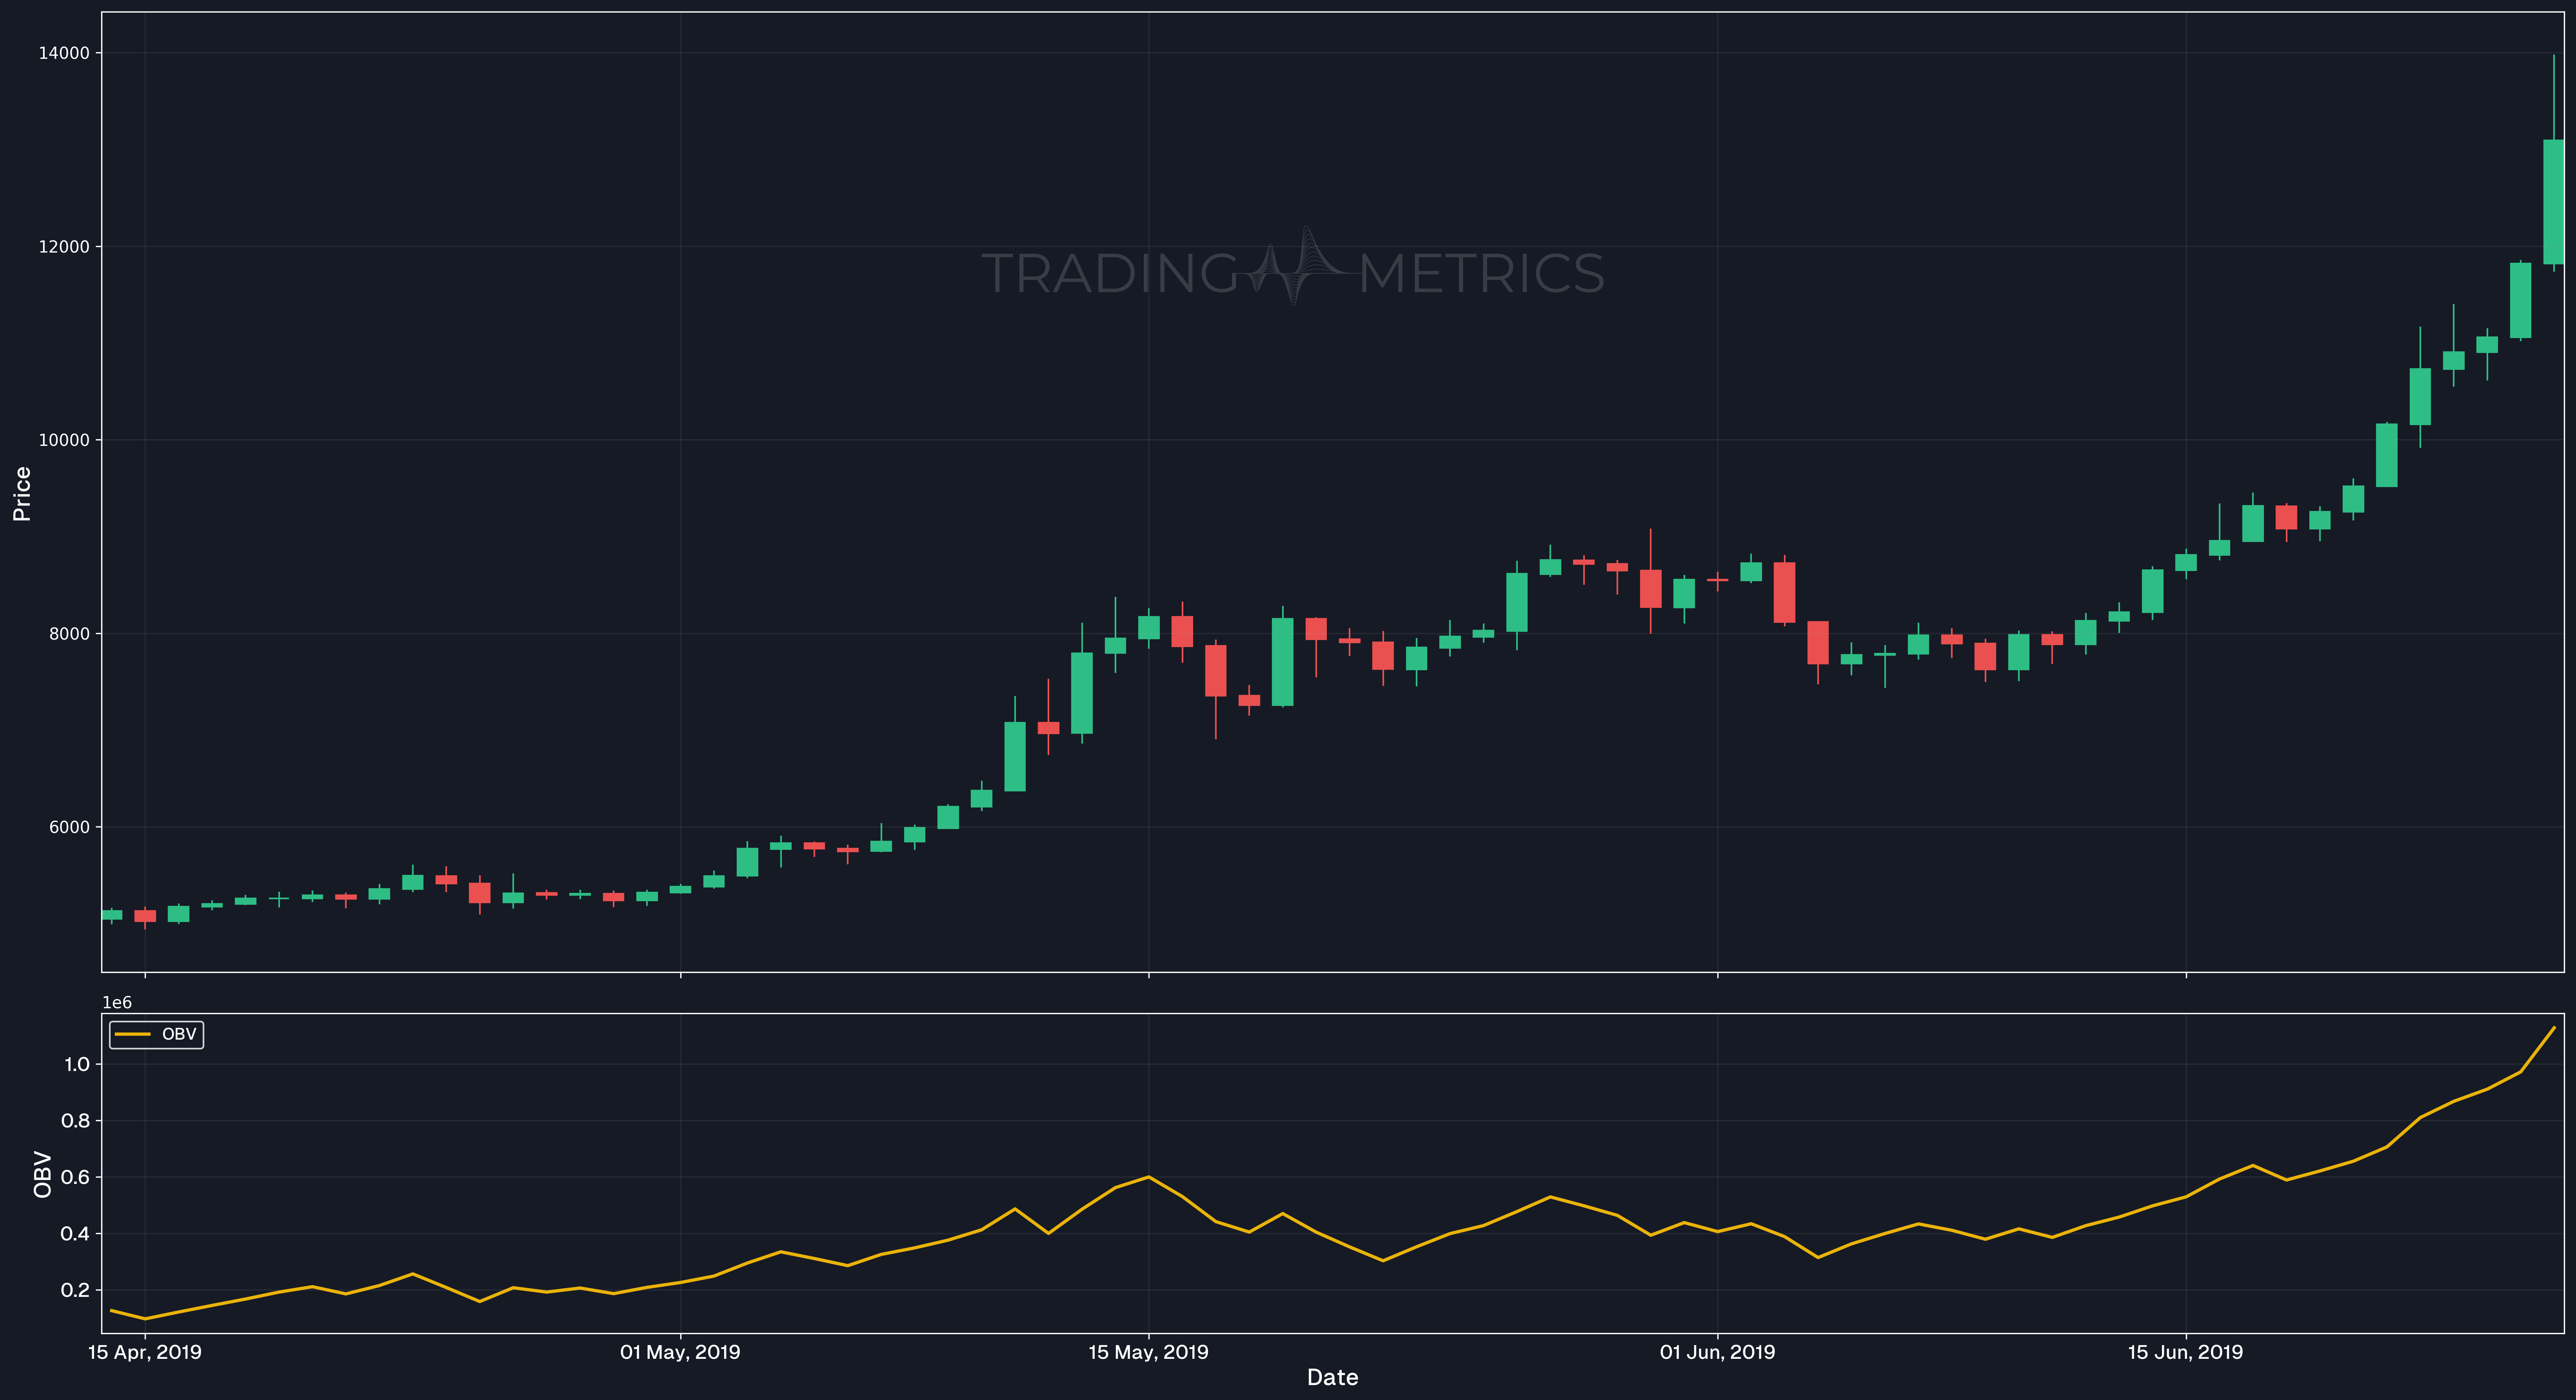Image resolution: width=2576 pixels, height=1400 pixels.
Task: Click the 1.0 OBV axis label
Action: tap(77, 1064)
